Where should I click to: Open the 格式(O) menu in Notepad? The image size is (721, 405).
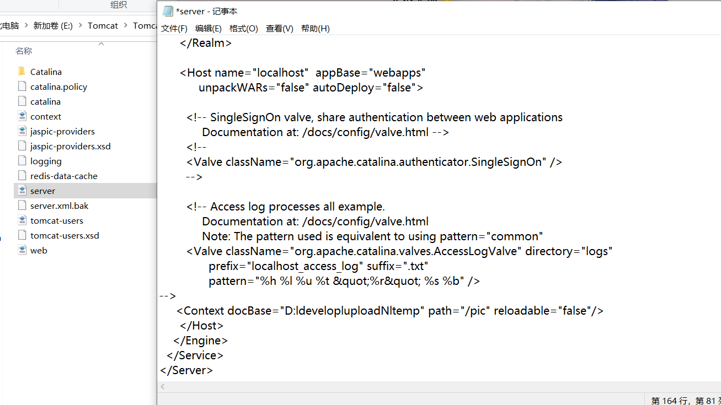point(243,29)
